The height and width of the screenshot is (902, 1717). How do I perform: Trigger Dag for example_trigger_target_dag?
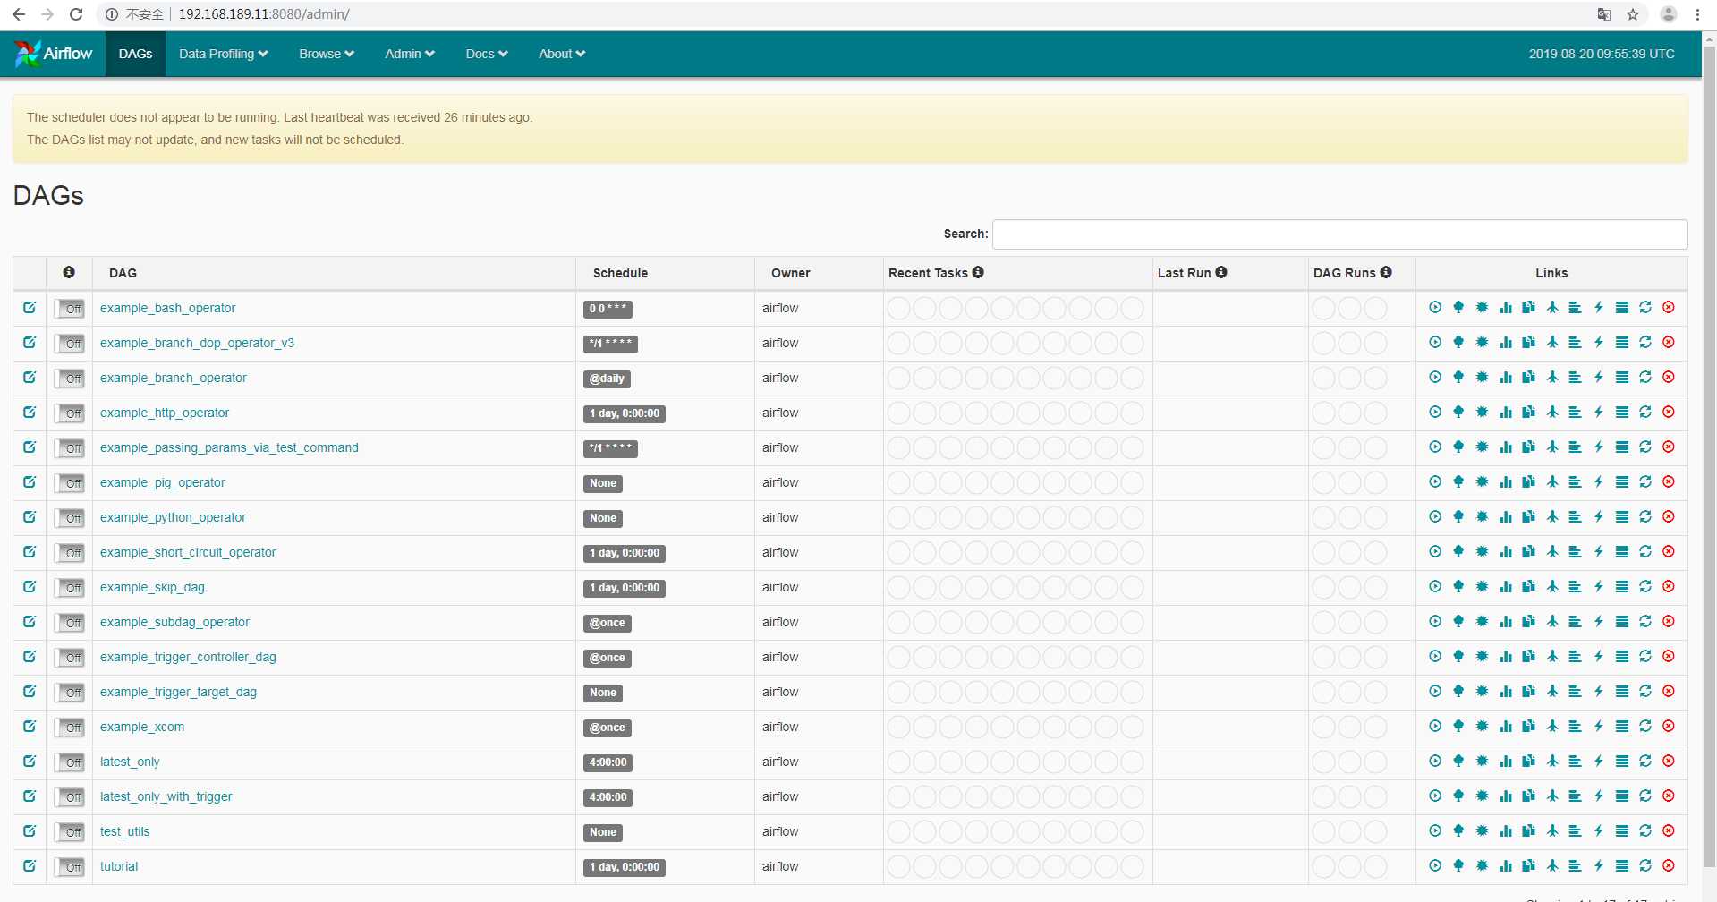[x=1435, y=691]
